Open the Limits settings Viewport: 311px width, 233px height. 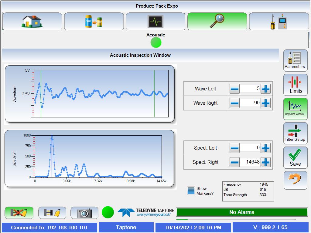[x=295, y=85]
